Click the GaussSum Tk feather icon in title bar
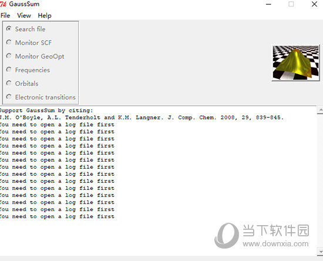323x261 pixels. (x=3, y=4)
